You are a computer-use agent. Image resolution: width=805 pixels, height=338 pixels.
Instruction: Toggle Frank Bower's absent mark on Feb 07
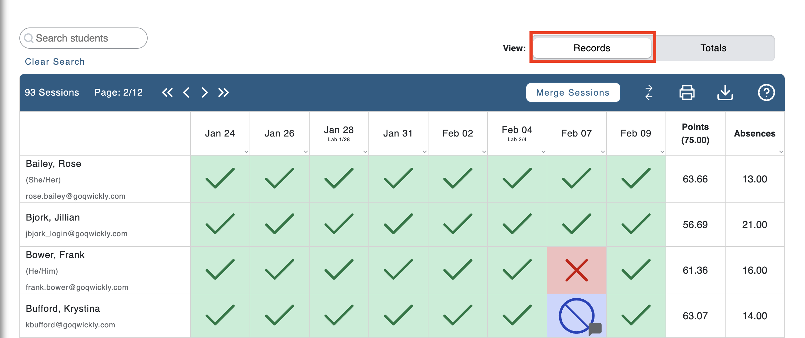(x=576, y=270)
